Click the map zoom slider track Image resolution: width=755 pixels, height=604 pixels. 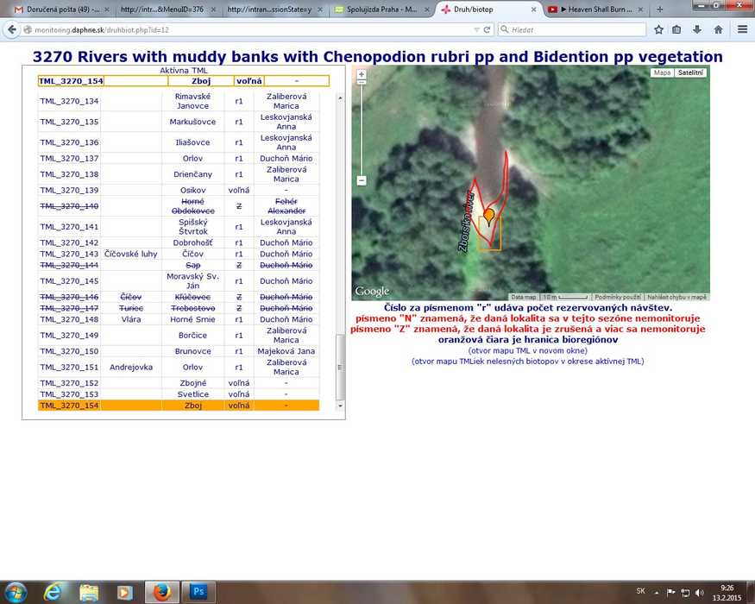click(x=362, y=130)
